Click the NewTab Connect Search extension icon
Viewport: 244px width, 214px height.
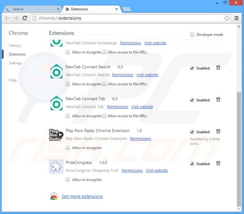click(x=57, y=71)
